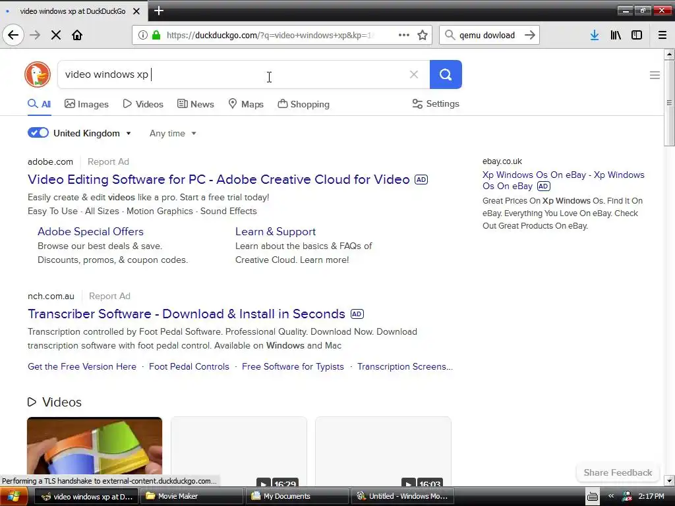Switch to Movie Maker taskbar item

point(193,496)
